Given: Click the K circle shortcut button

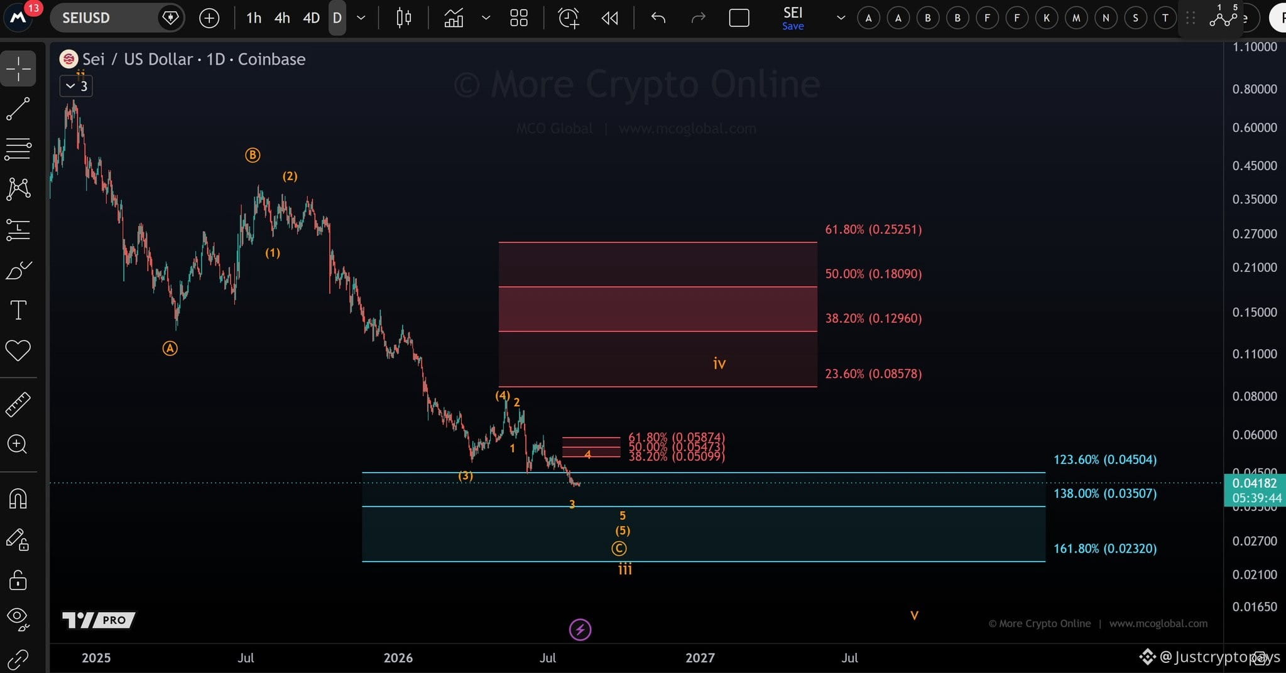Looking at the screenshot, I should [1047, 18].
